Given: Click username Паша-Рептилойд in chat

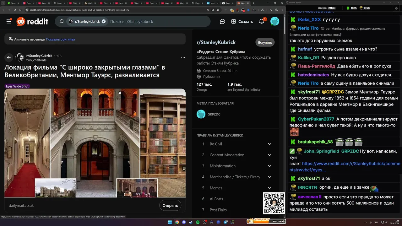Looking at the screenshot, I should [x=317, y=66].
